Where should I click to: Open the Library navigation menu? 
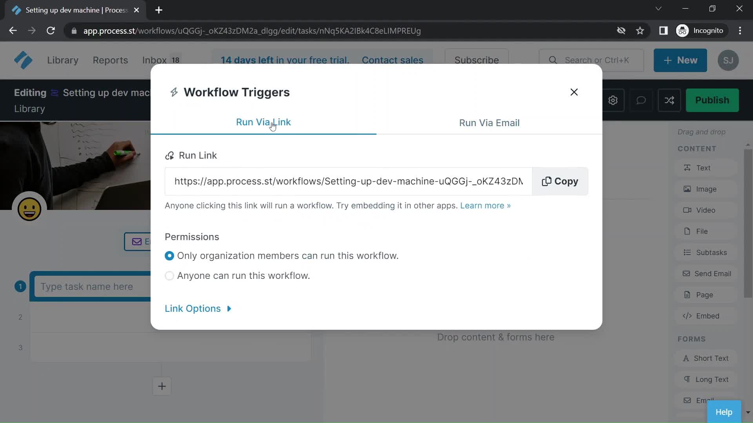pos(63,60)
